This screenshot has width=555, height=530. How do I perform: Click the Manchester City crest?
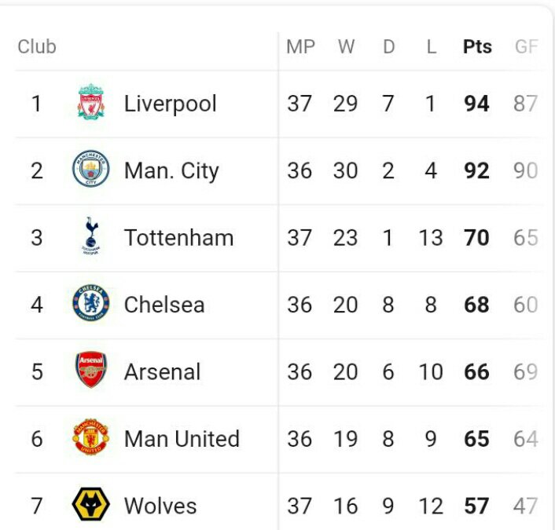click(x=91, y=170)
